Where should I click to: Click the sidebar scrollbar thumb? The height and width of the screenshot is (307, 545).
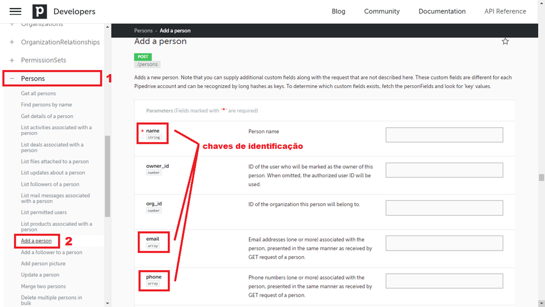[x=107, y=176]
